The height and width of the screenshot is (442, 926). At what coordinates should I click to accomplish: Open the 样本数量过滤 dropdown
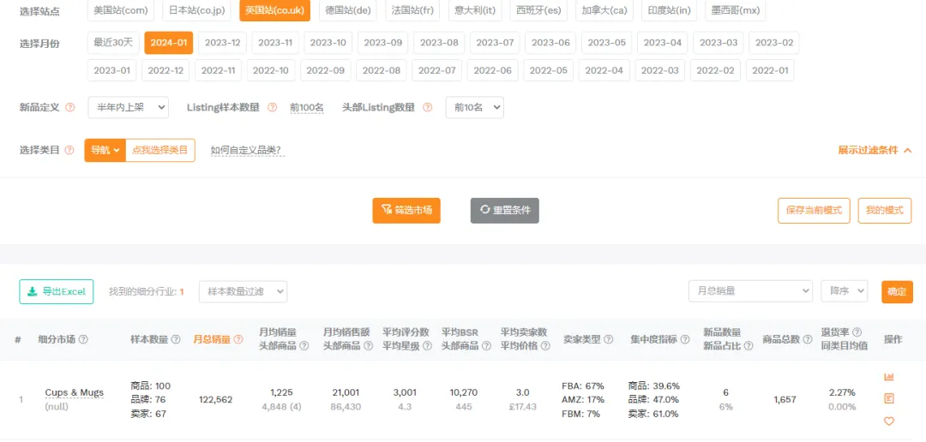click(244, 291)
